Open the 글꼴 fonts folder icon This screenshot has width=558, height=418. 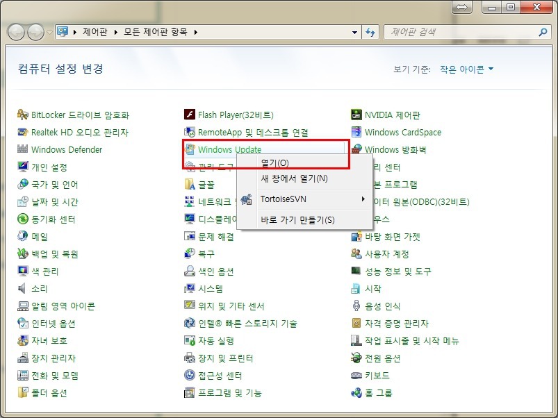tap(190, 184)
